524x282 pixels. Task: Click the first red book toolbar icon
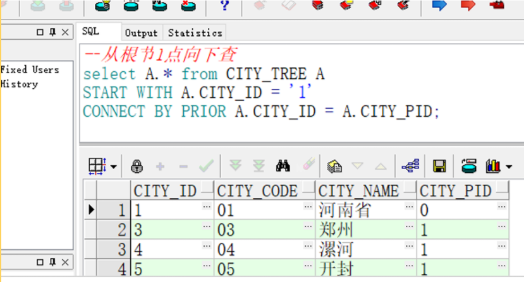pos(317,5)
